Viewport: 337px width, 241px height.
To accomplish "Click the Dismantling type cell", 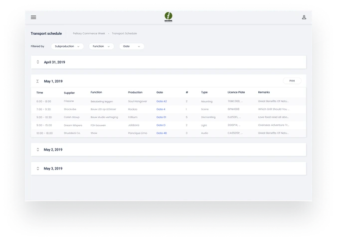I will (208, 117).
